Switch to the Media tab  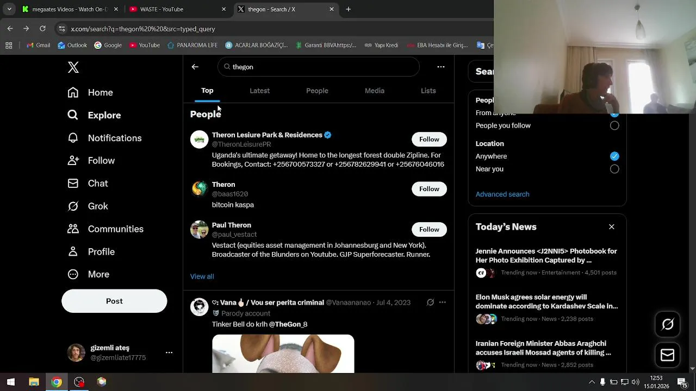point(375,91)
